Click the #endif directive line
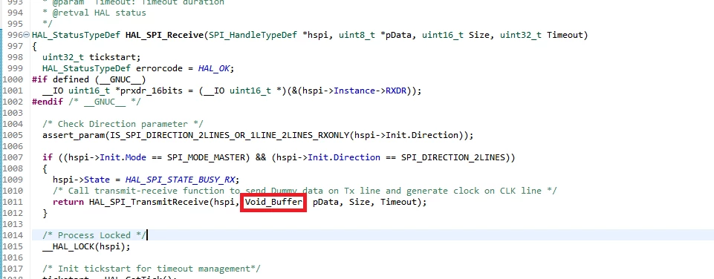Screen dimensions: 714x279 86,102
